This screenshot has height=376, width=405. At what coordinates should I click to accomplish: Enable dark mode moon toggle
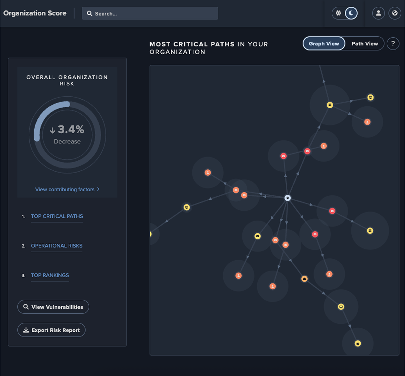tap(351, 13)
